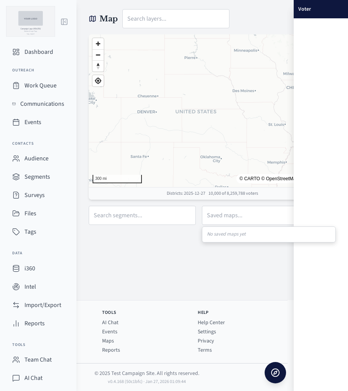Screen dimensions: 348x391
Task: Go to Work Queue page
Action: tap(40, 86)
